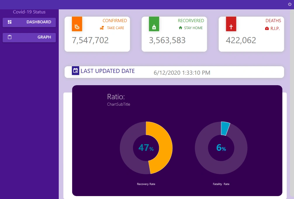Image resolution: width=294 pixels, height=199 pixels.
Task: Click the STAY HOME text
Action: (193, 28)
